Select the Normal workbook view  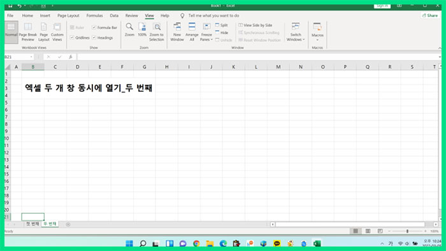coord(11,32)
